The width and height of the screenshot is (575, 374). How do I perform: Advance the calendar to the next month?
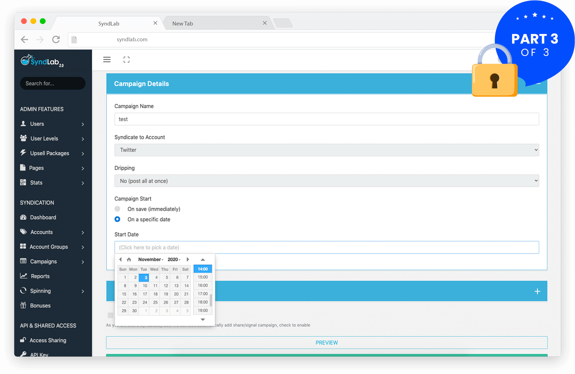click(187, 260)
